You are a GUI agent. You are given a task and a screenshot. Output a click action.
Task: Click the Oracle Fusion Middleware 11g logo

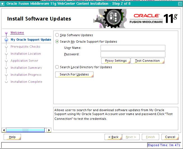154,19
